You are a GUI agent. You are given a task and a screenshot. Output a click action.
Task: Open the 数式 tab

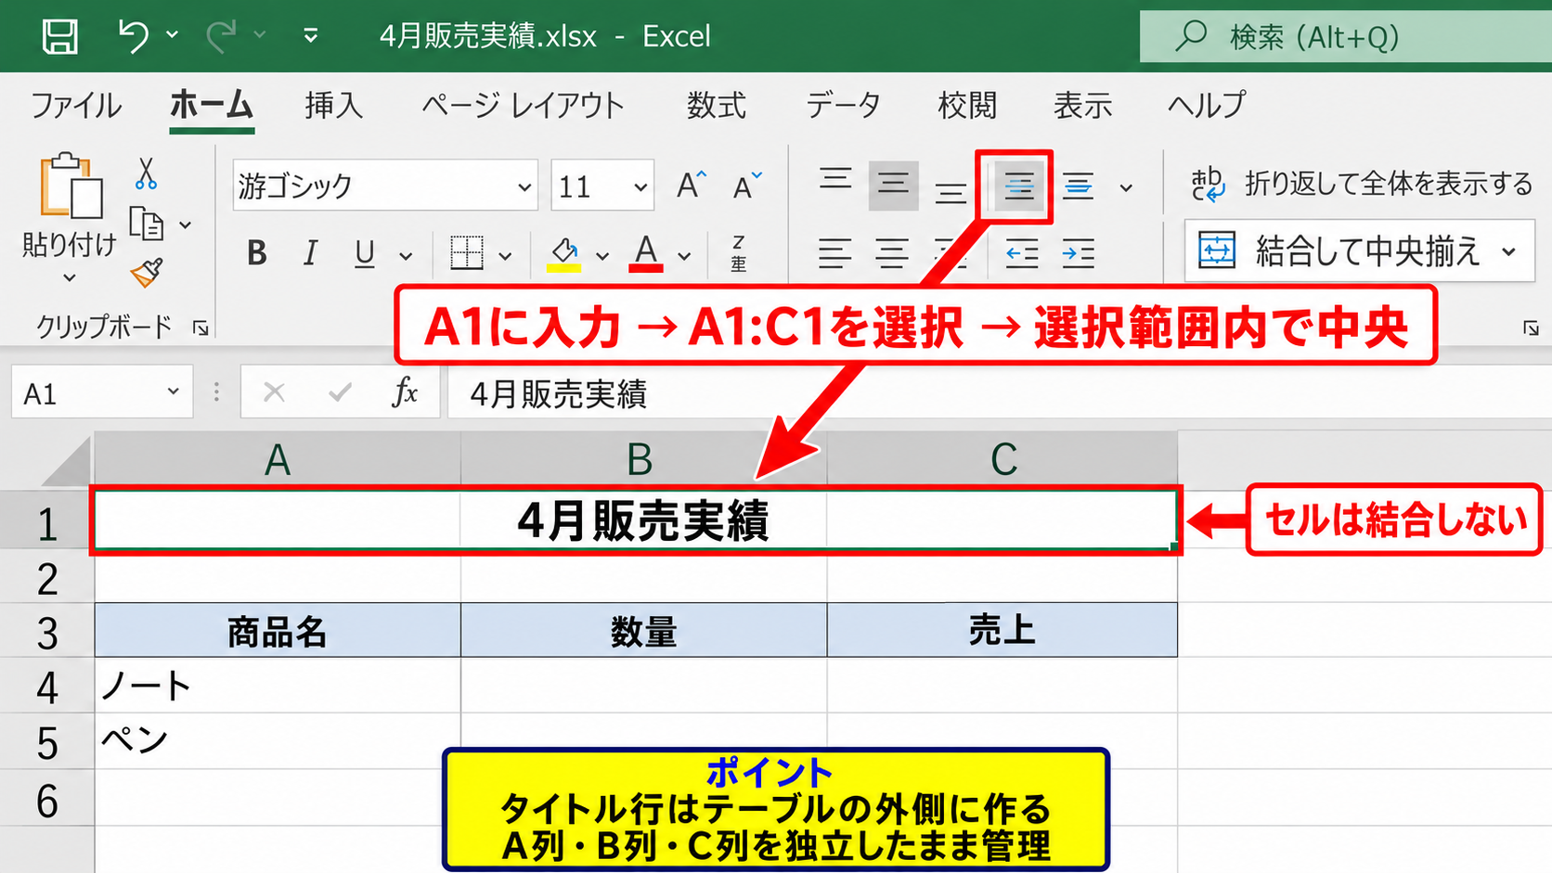[x=717, y=106]
